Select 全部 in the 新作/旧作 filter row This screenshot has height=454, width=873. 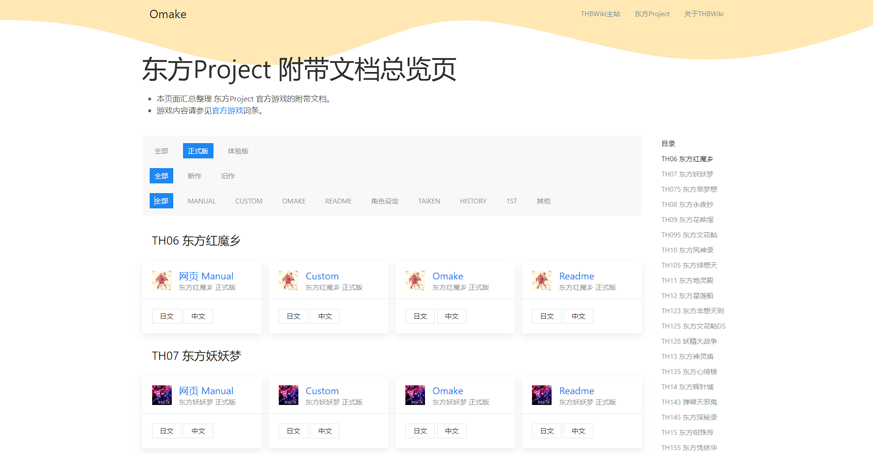pyautogui.click(x=161, y=176)
